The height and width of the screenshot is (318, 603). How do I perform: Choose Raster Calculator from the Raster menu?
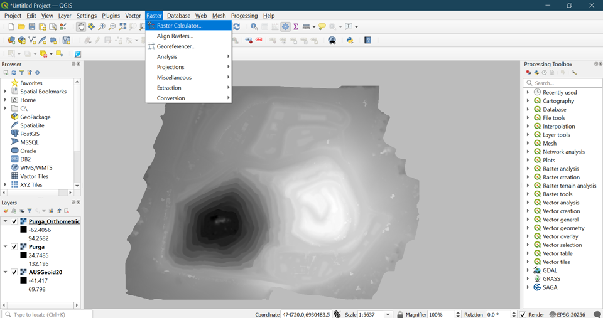(180, 26)
